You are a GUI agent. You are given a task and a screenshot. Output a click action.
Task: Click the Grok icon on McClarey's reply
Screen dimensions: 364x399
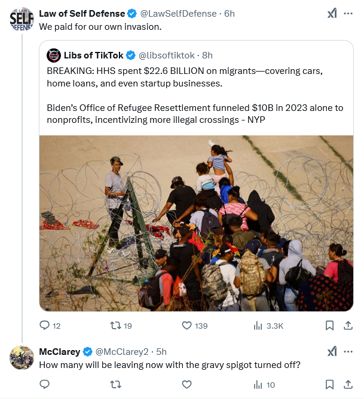[333, 351]
